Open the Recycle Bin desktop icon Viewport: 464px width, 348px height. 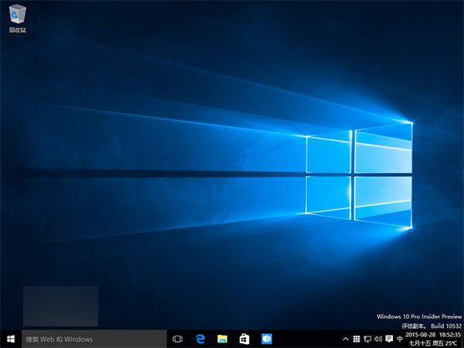tap(16, 17)
